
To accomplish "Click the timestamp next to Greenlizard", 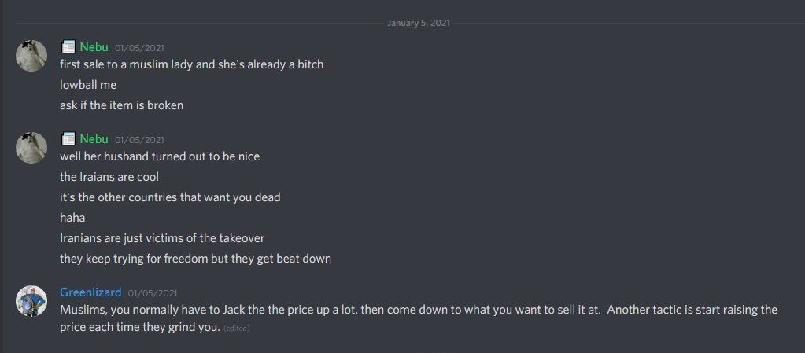I will pyautogui.click(x=153, y=293).
